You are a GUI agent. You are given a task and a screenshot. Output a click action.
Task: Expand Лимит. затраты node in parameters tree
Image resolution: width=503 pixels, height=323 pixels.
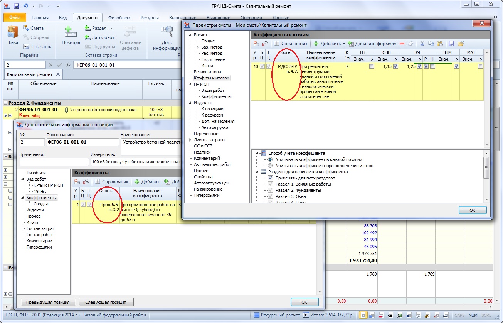(190, 140)
